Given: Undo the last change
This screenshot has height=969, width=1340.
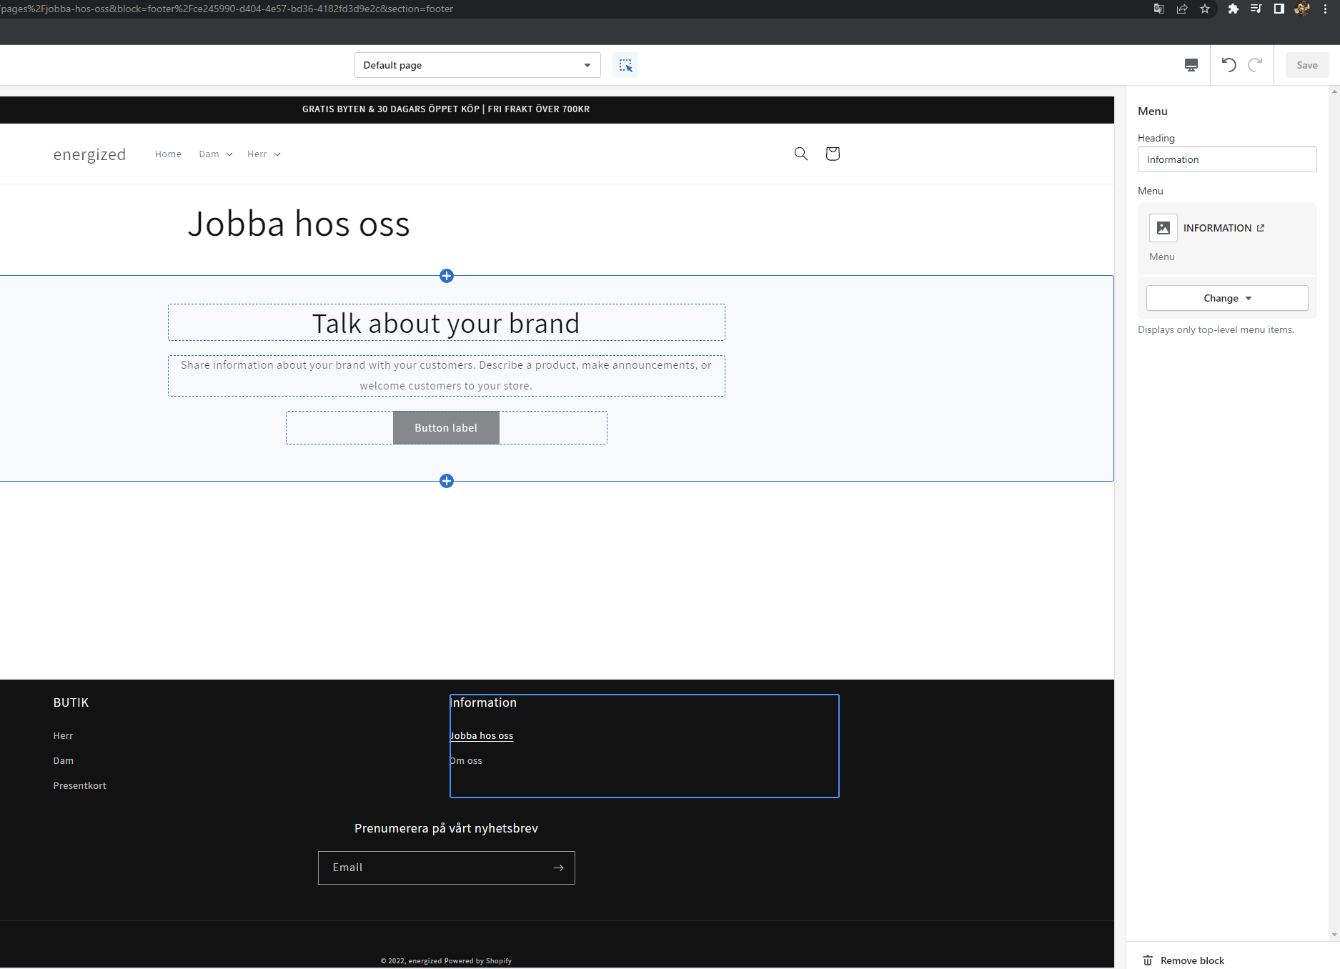Looking at the screenshot, I should [1229, 65].
